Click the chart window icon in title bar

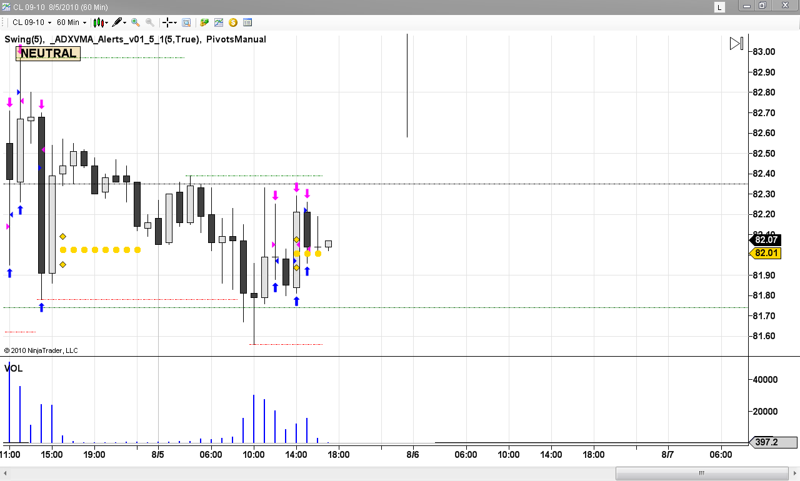[x=6, y=7]
